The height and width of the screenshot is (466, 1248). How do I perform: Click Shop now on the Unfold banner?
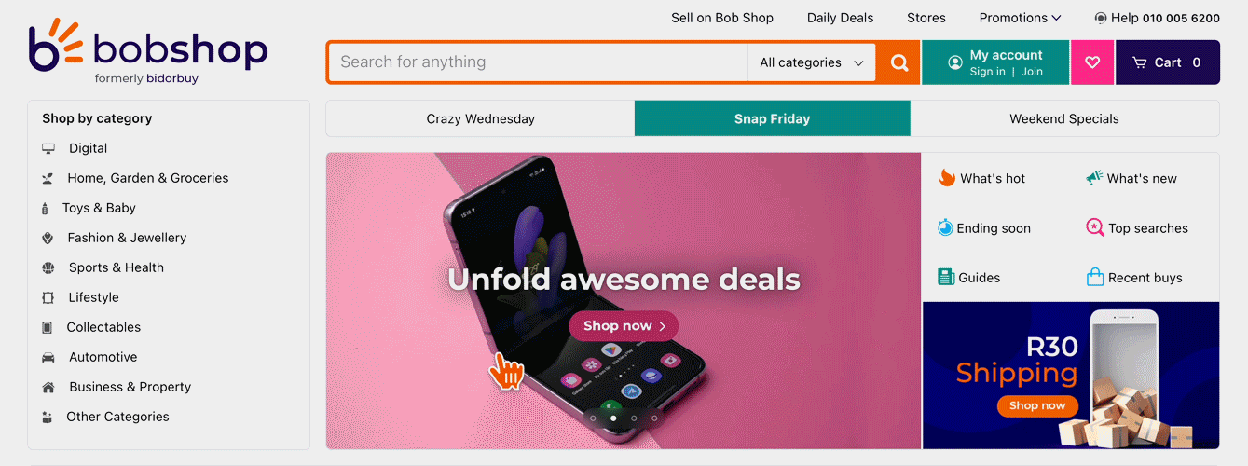click(624, 326)
